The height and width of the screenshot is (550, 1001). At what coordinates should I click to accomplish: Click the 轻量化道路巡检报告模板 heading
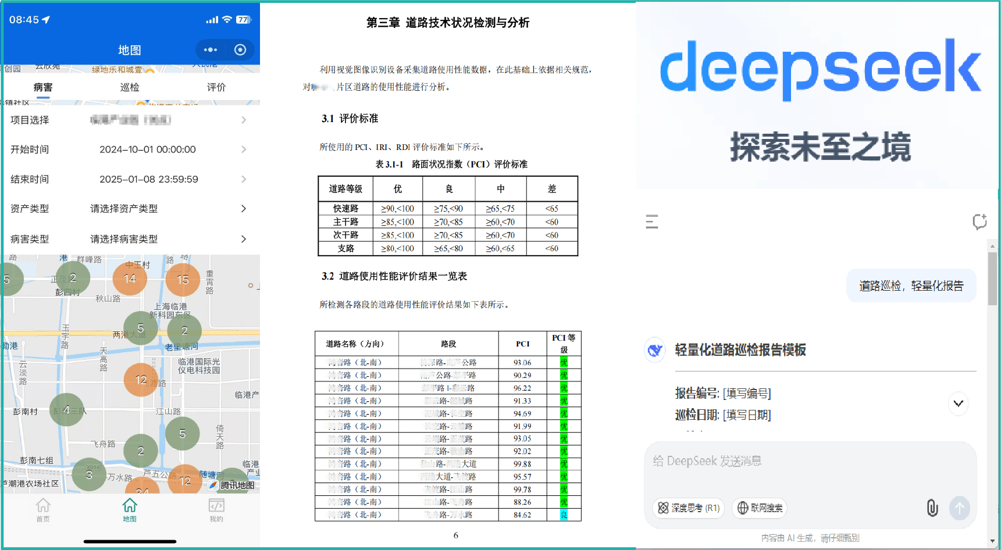(x=740, y=350)
